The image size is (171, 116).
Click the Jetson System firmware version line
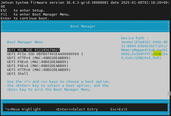pyautogui.click(x=85, y=3)
